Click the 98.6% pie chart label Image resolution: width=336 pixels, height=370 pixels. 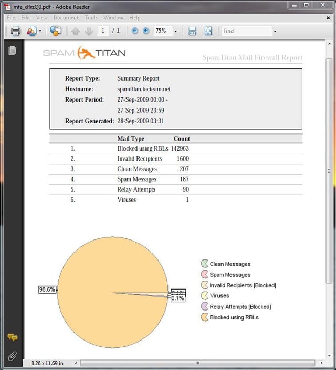tap(47, 289)
